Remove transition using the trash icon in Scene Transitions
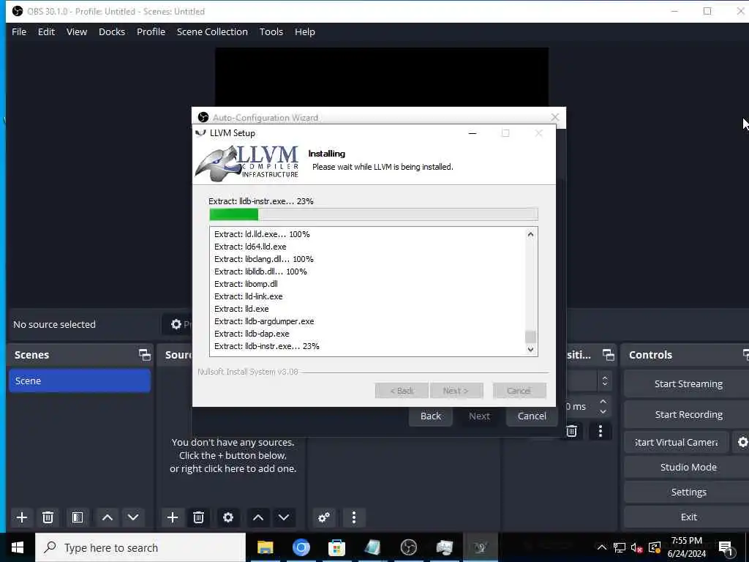This screenshot has width=749, height=562. point(571,432)
